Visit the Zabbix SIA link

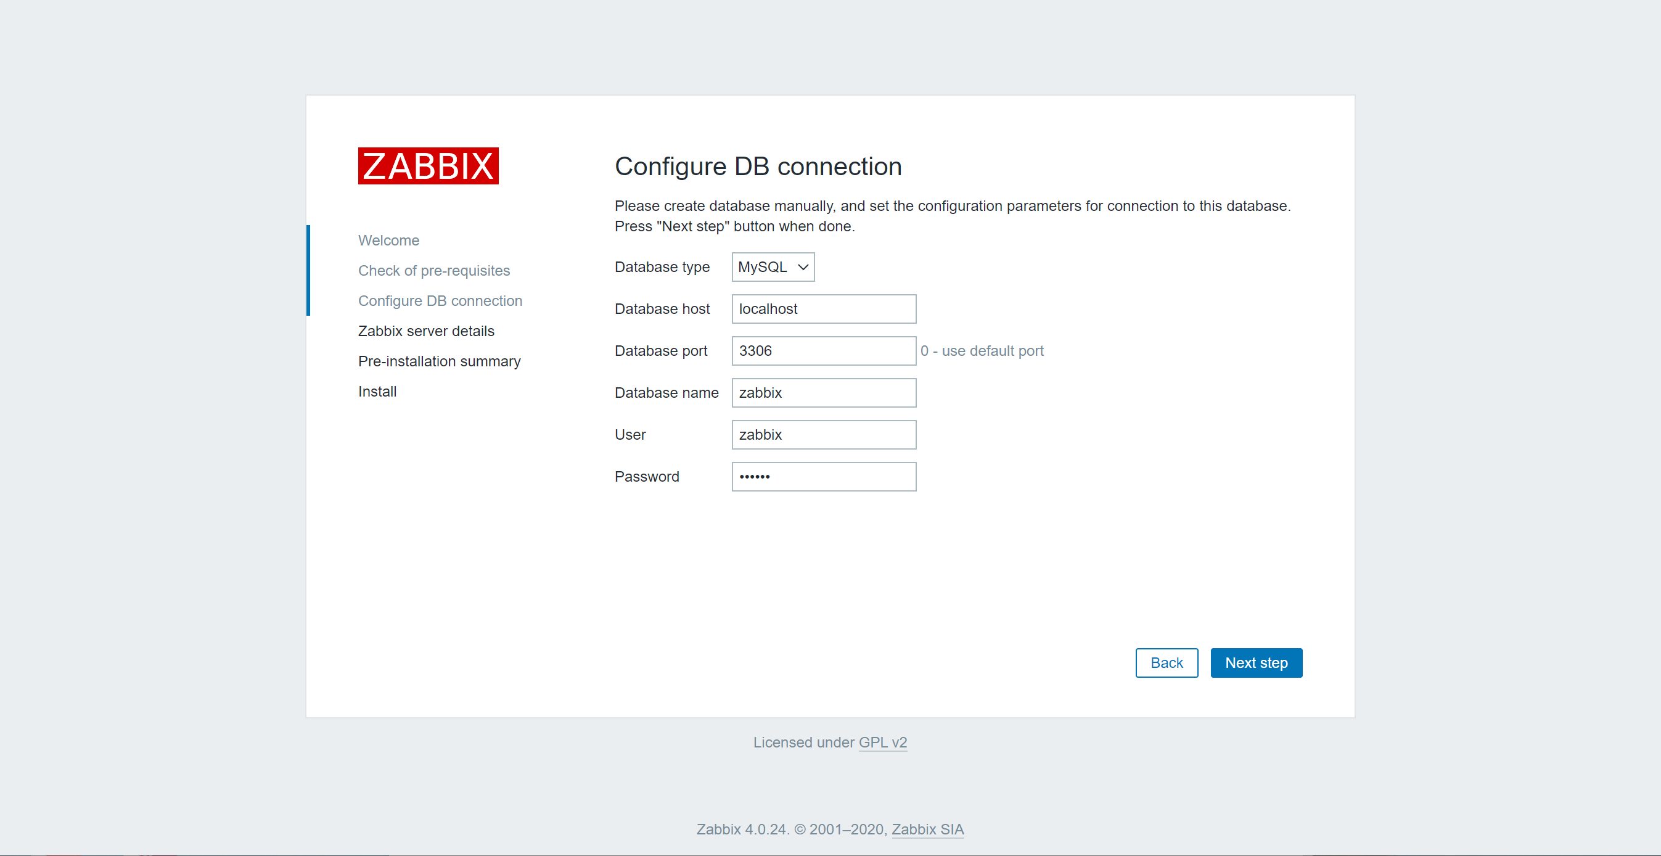(928, 829)
